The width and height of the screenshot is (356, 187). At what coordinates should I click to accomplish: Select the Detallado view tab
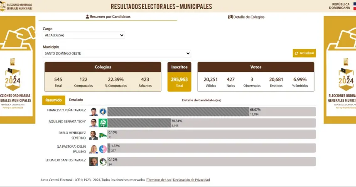click(76, 100)
